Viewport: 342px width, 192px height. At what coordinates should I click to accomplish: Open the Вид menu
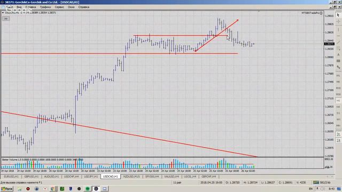tap(19, 7)
